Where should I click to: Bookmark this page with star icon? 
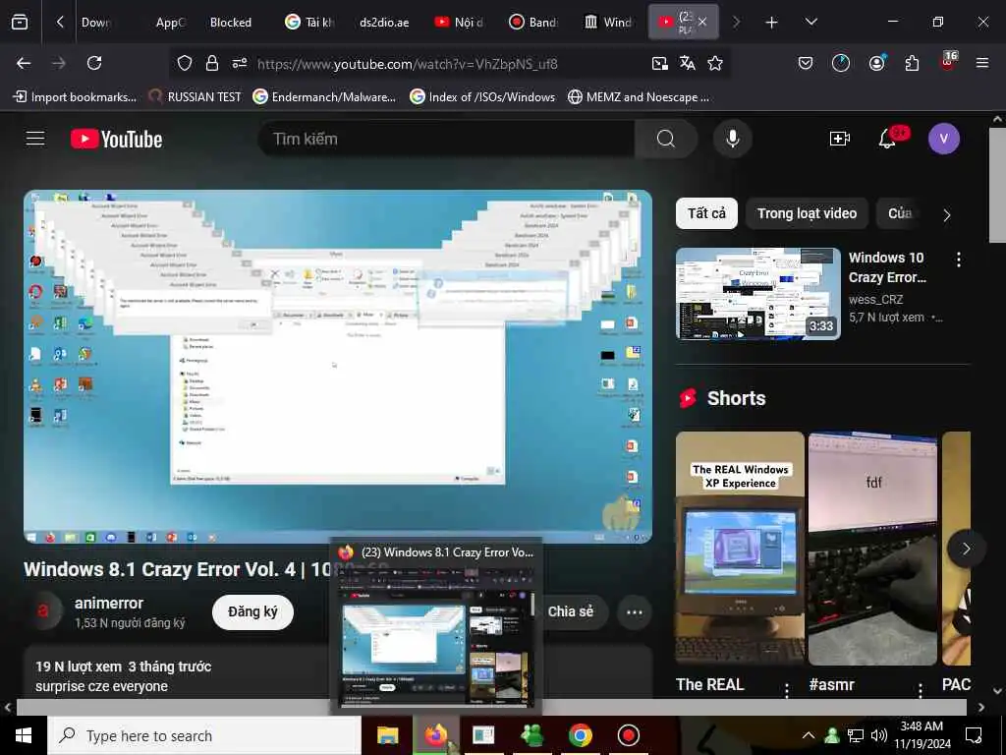coord(715,63)
